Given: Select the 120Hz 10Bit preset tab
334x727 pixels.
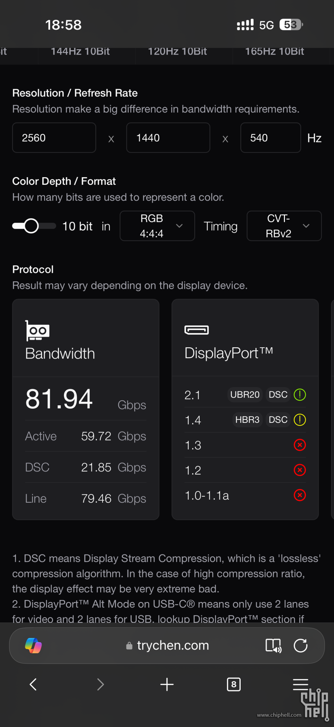Looking at the screenshot, I should (177, 52).
